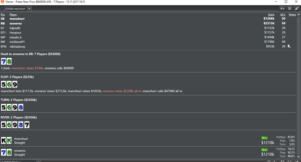Click the green 6 card in the FLOP row
The height and width of the screenshot is (162, 301).
(x=9, y=84)
